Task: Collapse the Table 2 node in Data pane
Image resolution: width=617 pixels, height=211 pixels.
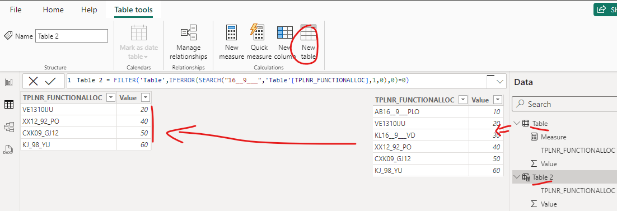Action: [516, 177]
